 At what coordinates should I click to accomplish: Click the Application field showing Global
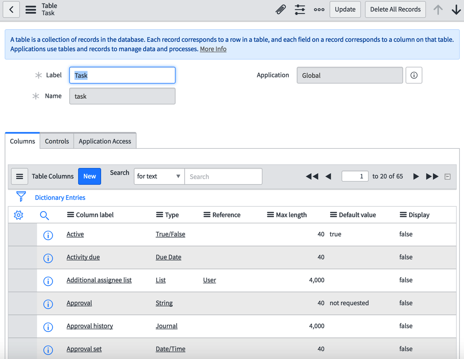tap(350, 75)
